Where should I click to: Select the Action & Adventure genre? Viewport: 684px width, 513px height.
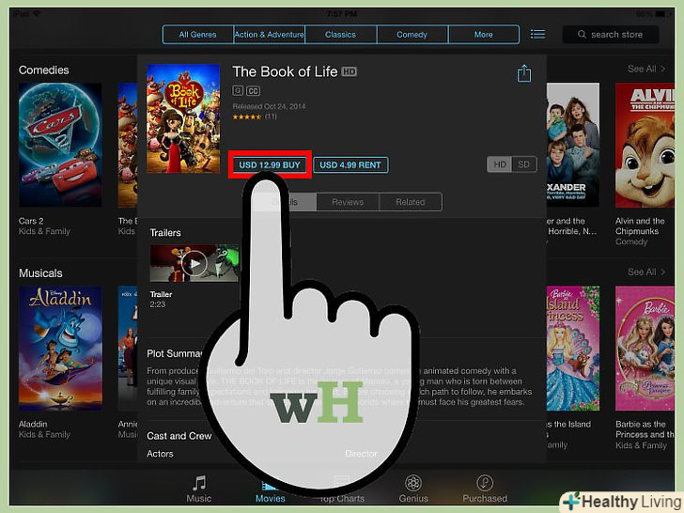[x=269, y=35]
